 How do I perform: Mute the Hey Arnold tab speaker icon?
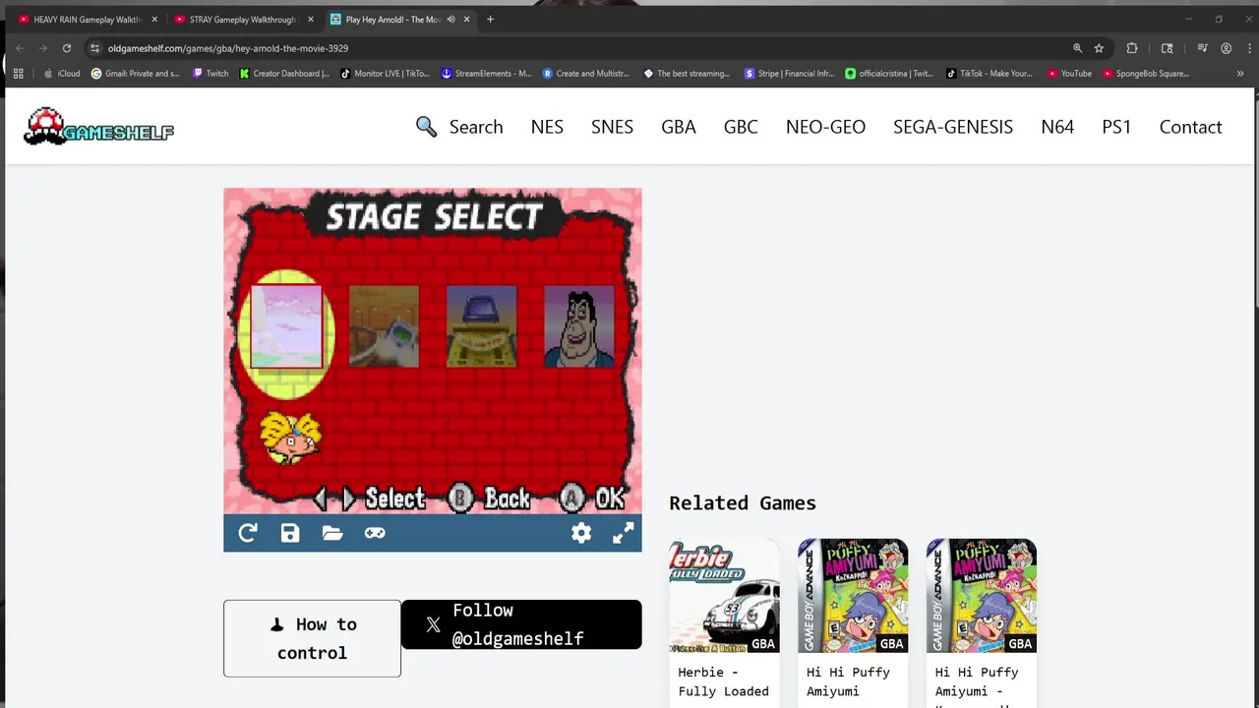pos(451,20)
